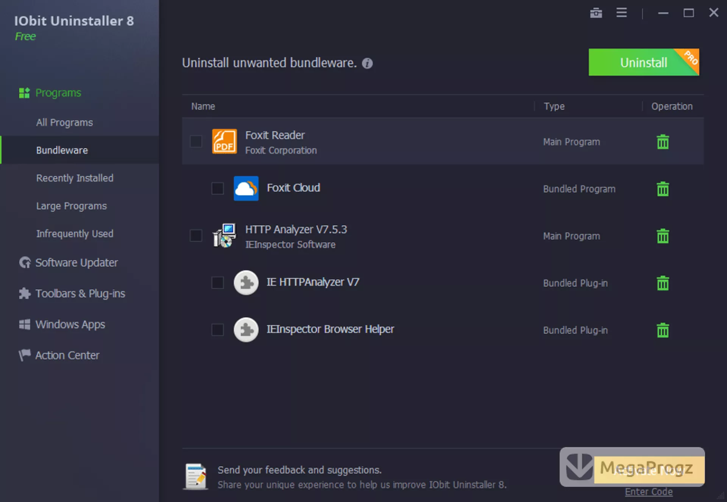The image size is (727, 502).
Task: Delete IE HTTPAnalyzer V7 via trash icon
Action: coord(663,283)
